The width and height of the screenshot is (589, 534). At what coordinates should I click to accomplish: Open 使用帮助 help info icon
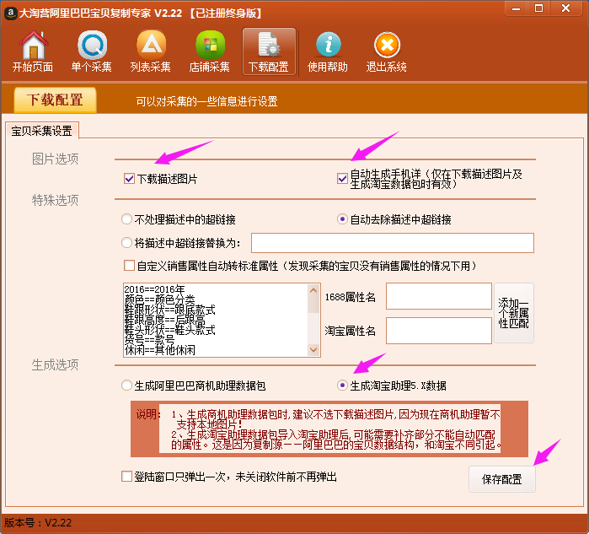[328, 52]
